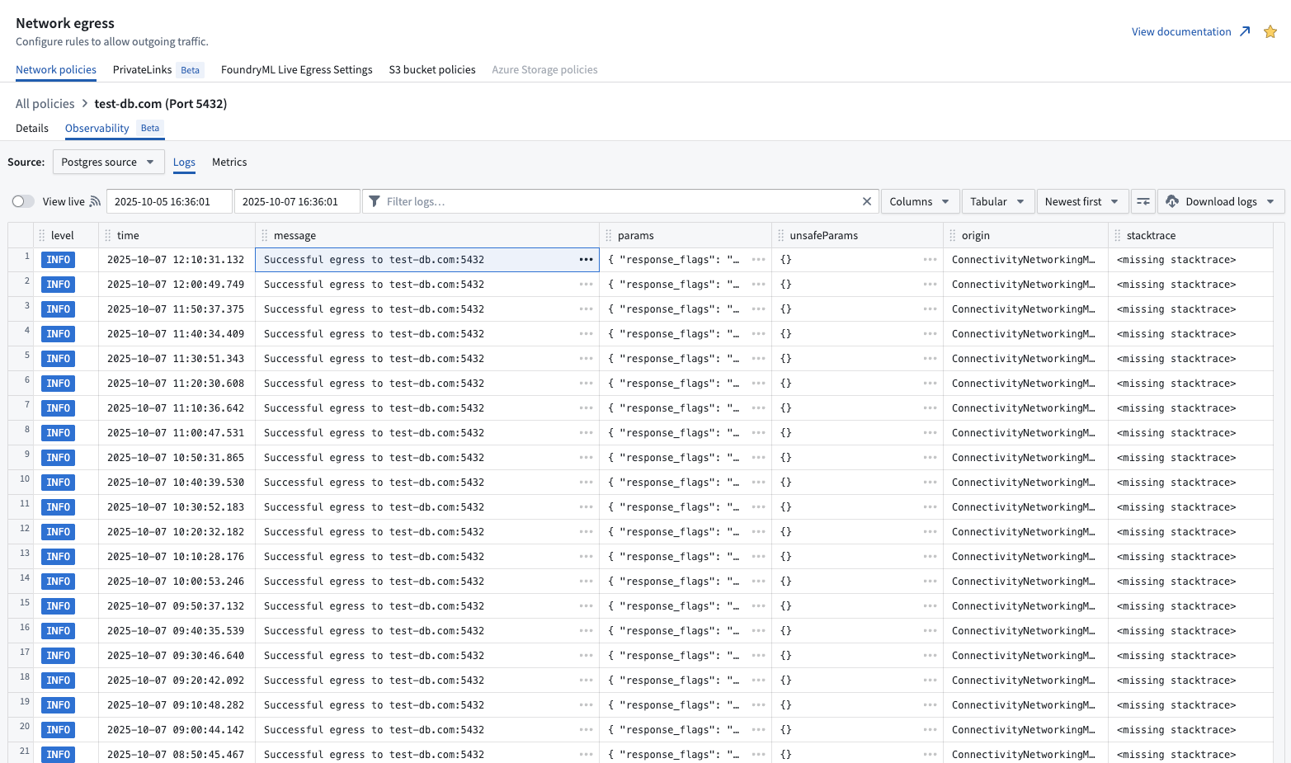
Task: Open the ellipsis menu in the first params cell
Action: pyautogui.click(x=759, y=259)
